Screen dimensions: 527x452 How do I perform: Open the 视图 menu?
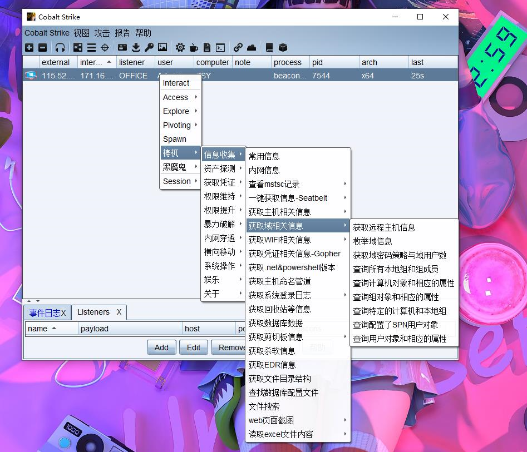82,33
